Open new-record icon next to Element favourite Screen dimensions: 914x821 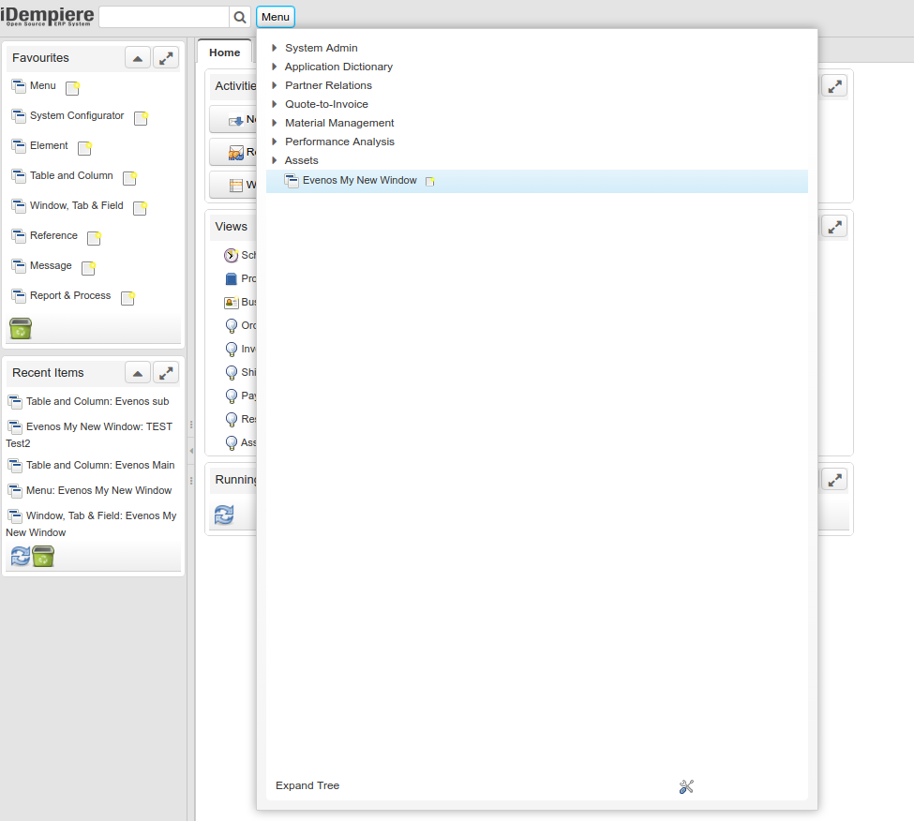pyautogui.click(x=85, y=148)
